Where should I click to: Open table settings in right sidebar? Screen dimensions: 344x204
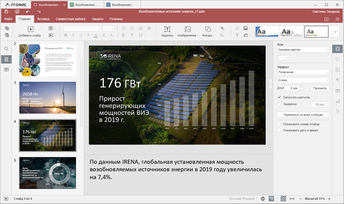337,91
